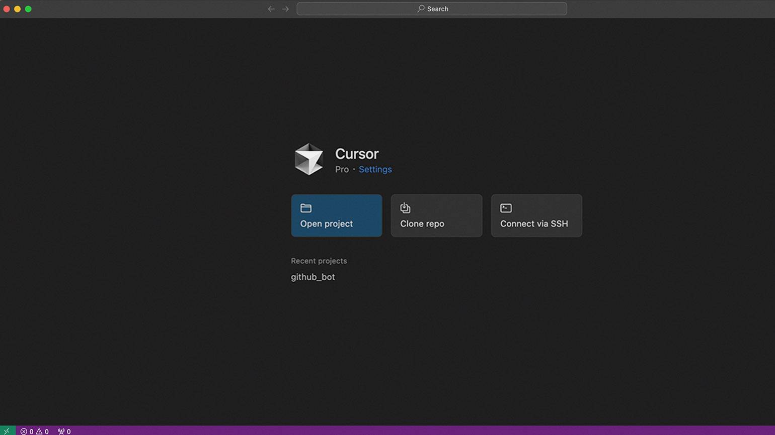Click the back navigation arrow
The height and width of the screenshot is (435, 775).
[271, 9]
